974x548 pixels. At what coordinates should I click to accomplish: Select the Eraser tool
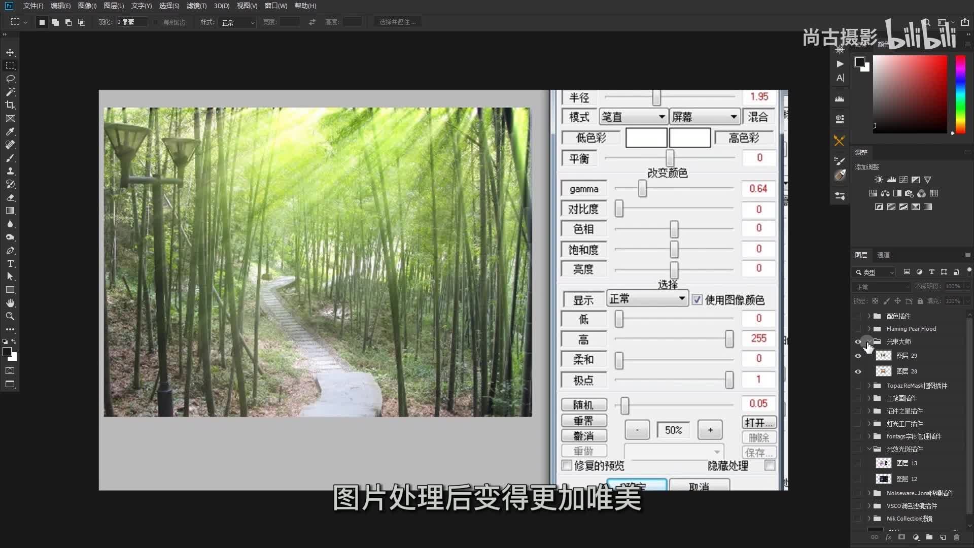pyautogui.click(x=10, y=197)
